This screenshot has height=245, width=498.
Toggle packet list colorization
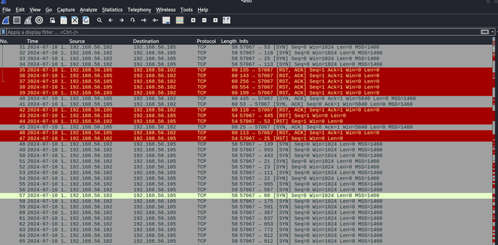[x=180, y=20]
